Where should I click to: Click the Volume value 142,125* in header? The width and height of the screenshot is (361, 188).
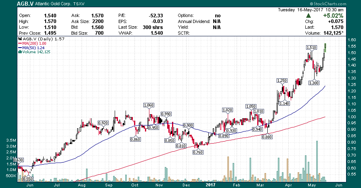[x=334, y=33]
